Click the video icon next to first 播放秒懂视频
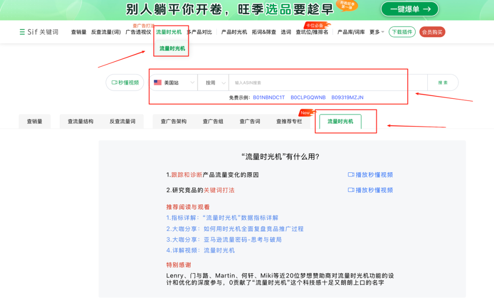Screen dimensions: 494x298 [x=350, y=175]
